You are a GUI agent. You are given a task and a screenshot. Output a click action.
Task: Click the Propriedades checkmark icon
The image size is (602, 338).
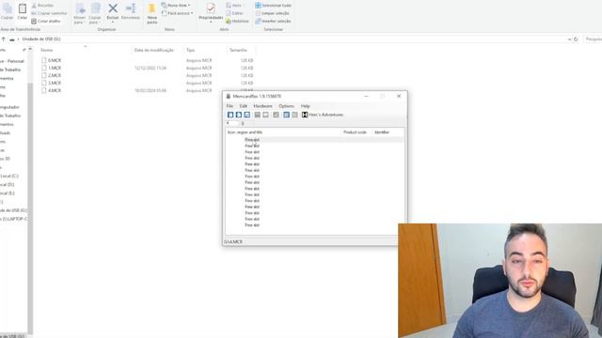[x=211, y=8]
